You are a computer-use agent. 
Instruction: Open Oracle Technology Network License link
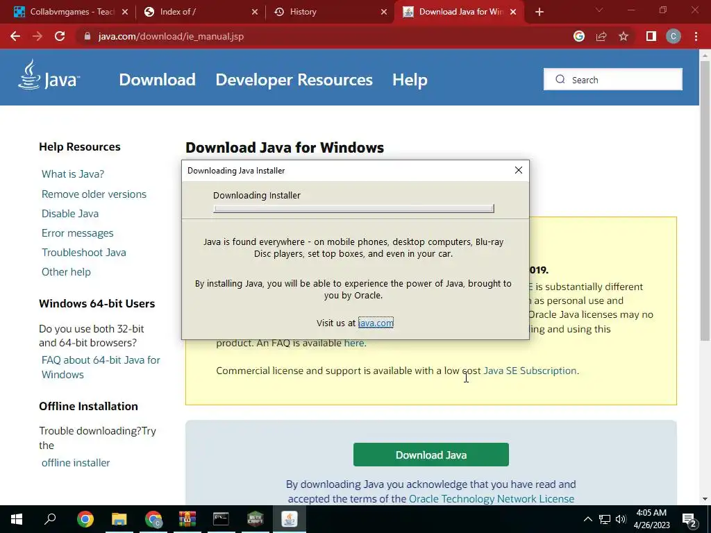point(492,498)
